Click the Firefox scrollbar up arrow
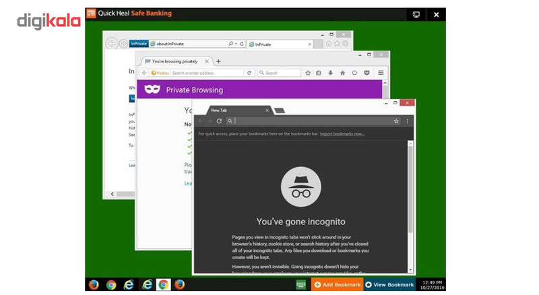Viewport: 539px width, 295px height. [385, 84]
